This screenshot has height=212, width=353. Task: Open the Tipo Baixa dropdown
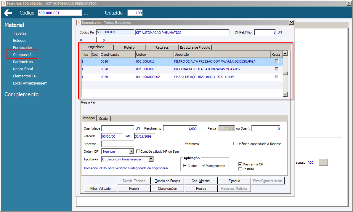(151, 159)
